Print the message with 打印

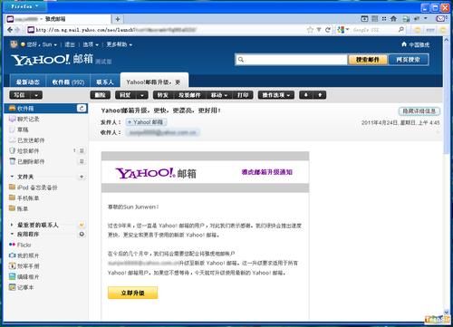pos(243,95)
